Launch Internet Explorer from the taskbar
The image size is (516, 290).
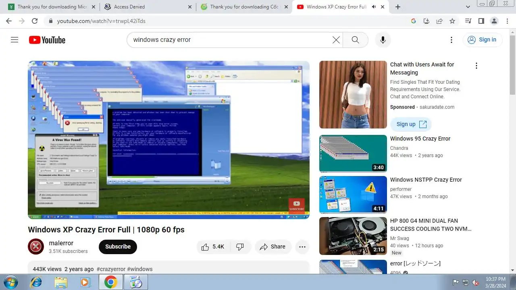coord(36,282)
